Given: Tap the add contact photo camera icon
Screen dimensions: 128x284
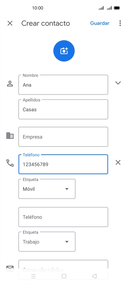Looking at the screenshot, I should (x=64, y=51).
